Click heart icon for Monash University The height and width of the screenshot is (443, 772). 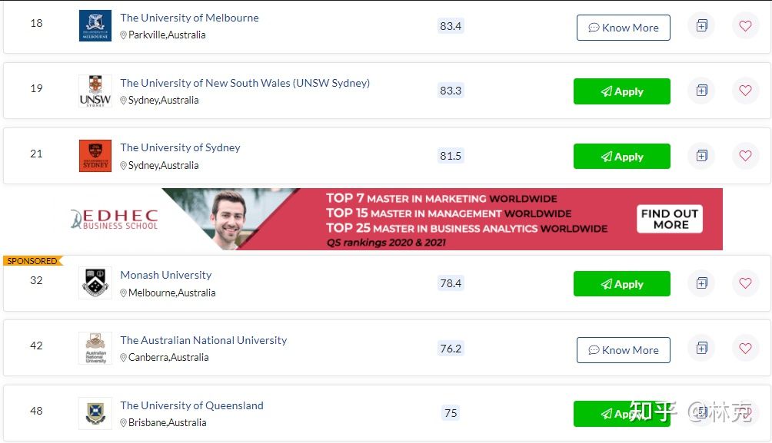[x=745, y=283]
